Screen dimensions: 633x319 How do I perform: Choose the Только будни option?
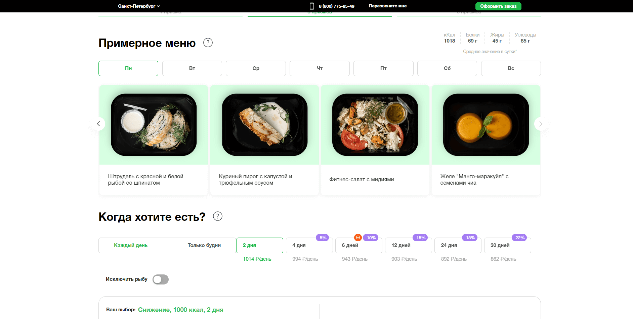point(204,245)
